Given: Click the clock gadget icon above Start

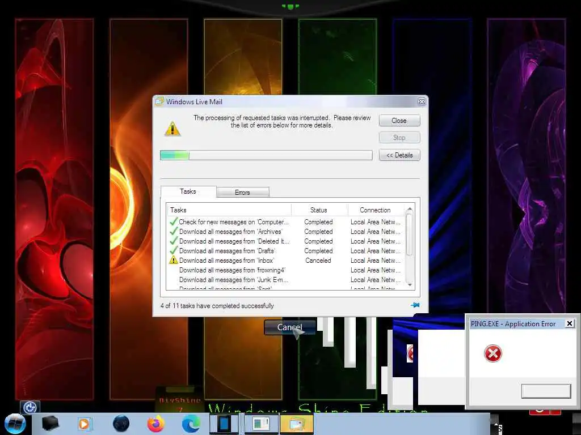Looking at the screenshot, I should point(30,407).
